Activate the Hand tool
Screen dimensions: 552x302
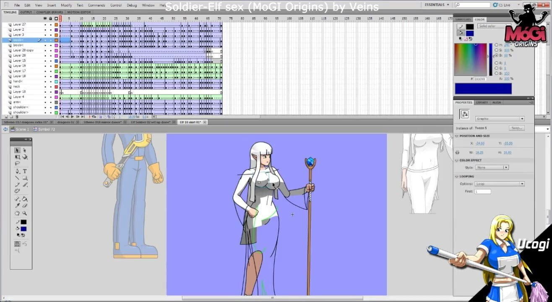tap(17, 213)
